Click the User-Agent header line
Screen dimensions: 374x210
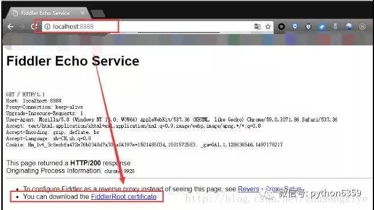172,120
